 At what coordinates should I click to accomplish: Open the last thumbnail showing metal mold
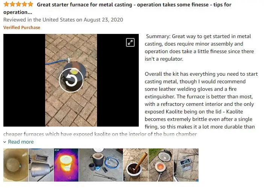186,165
